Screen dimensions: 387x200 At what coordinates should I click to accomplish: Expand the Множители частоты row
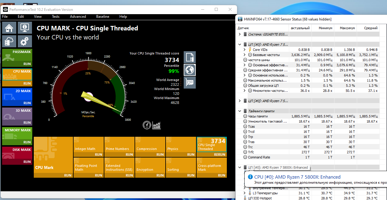(x=245, y=90)
